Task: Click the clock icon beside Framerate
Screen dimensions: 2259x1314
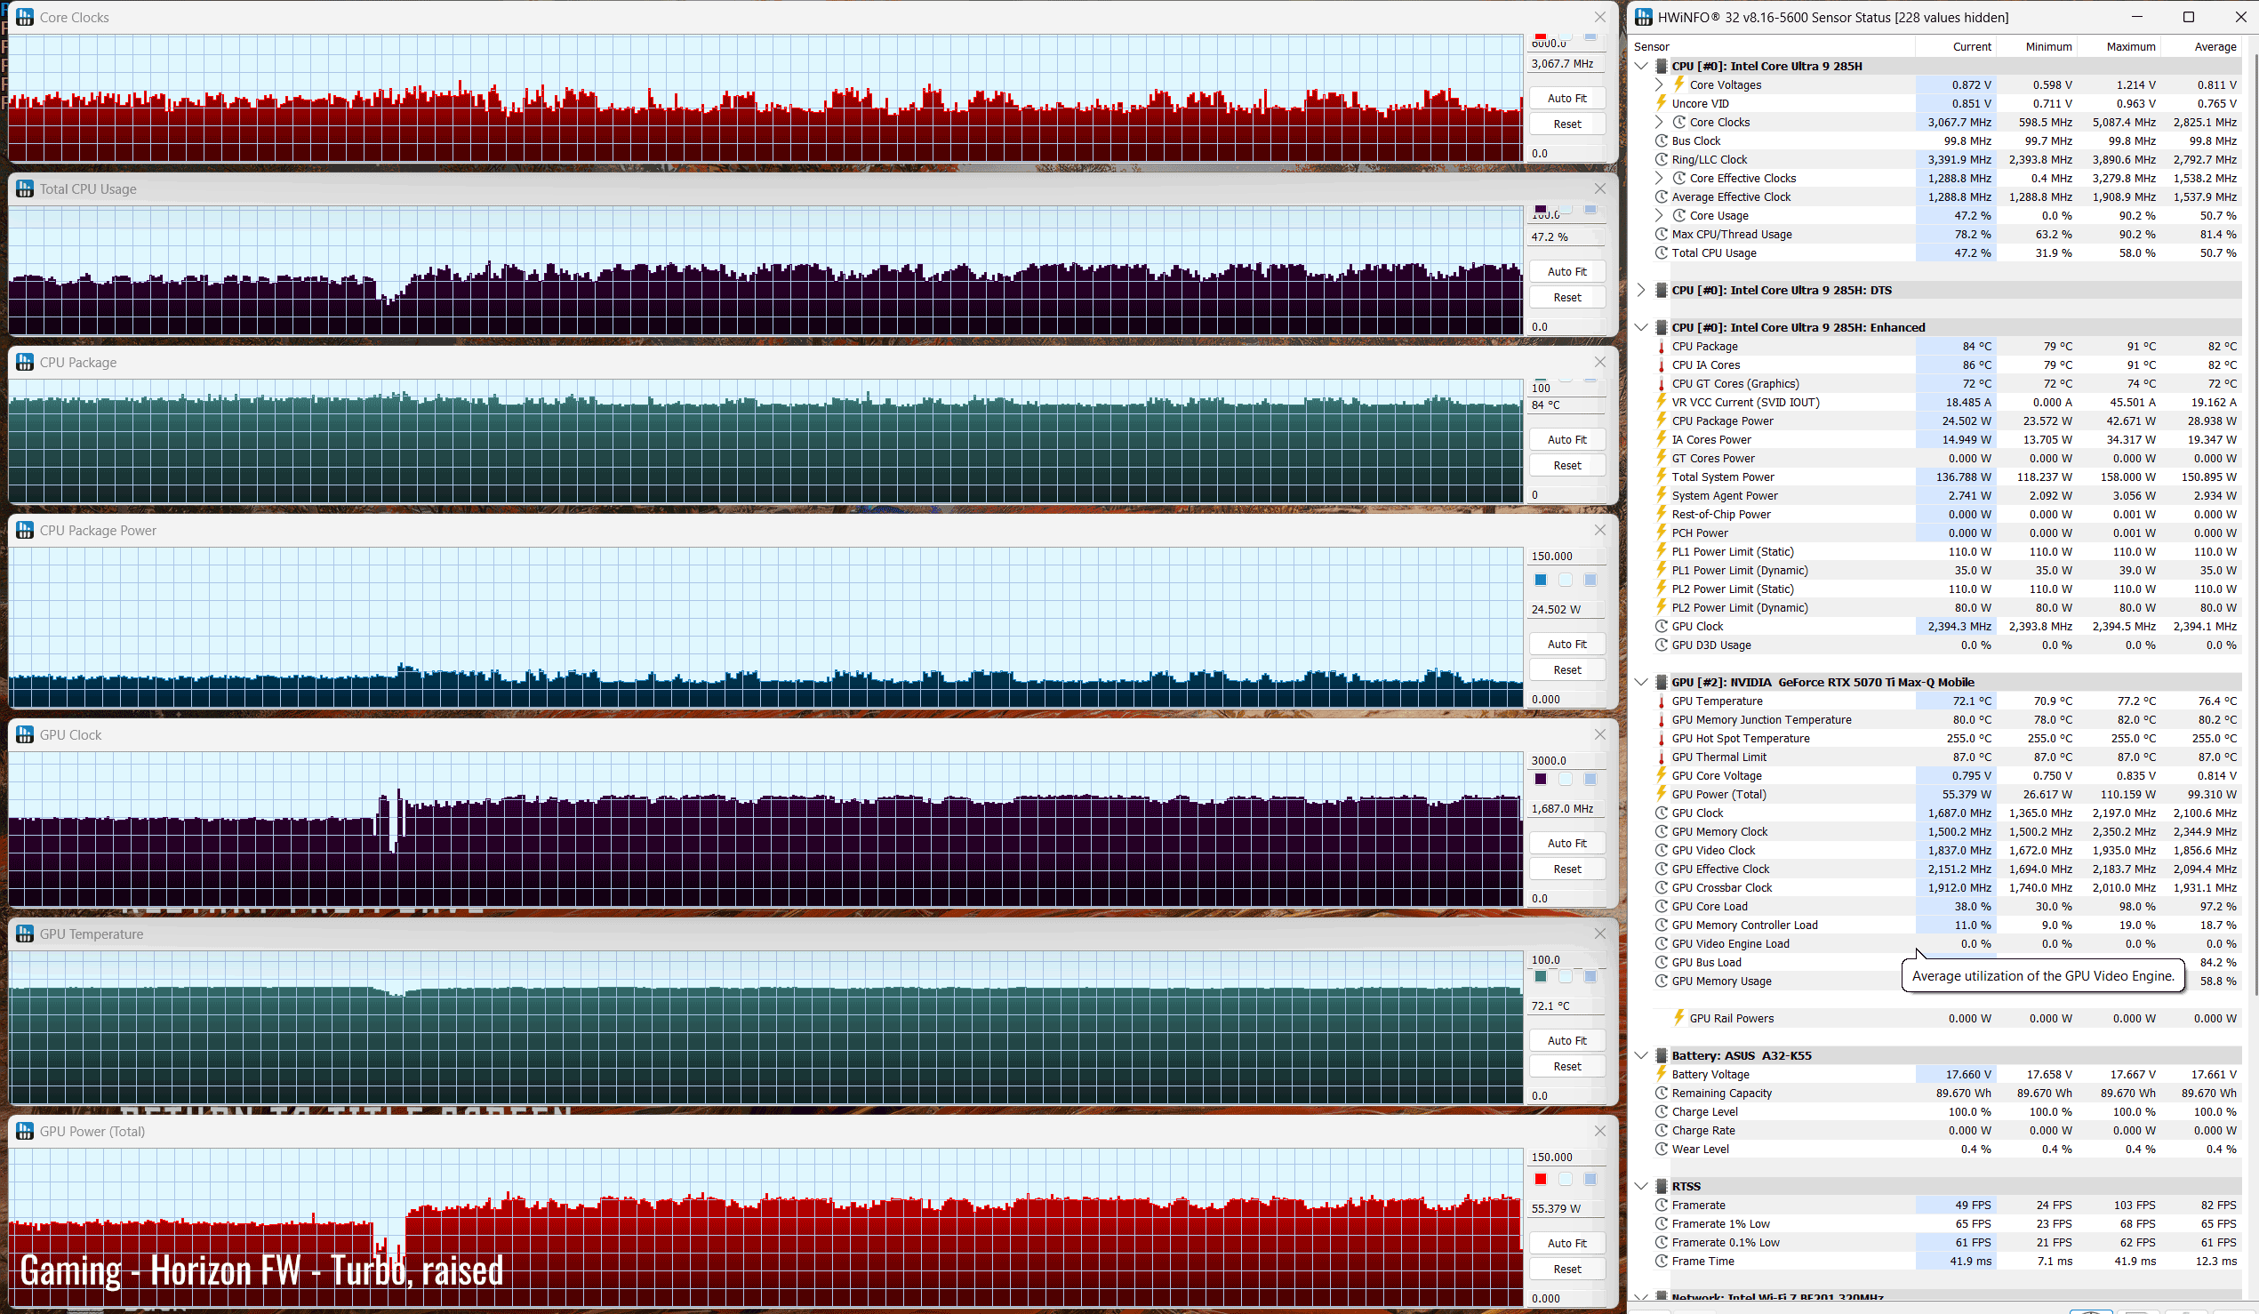Action: tap(1661, 1205)
